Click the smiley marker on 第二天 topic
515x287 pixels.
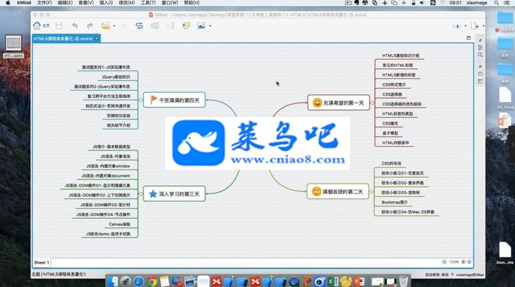click(316, 192)
